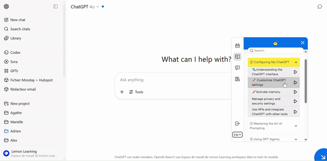This screenshot has height=161, width=327.
Task: Open the books library icon tab
Action: [237, 79]
